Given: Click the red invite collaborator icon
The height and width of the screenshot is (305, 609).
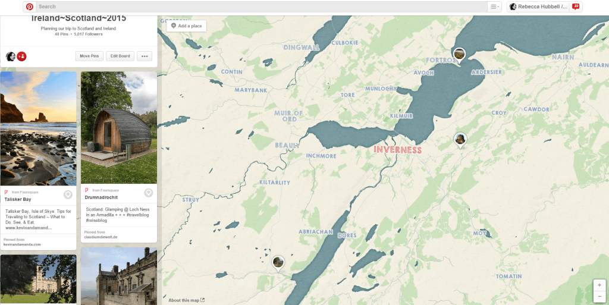Looking at the screenshot, I should click(x=22, y=56).
